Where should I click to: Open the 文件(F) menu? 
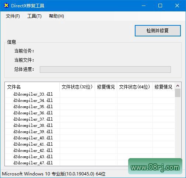[x=13, y=16]
